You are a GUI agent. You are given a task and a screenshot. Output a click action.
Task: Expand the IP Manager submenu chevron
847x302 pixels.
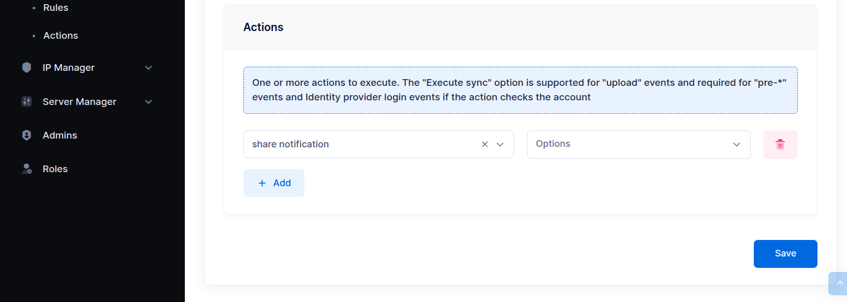(x=149, y=68)
